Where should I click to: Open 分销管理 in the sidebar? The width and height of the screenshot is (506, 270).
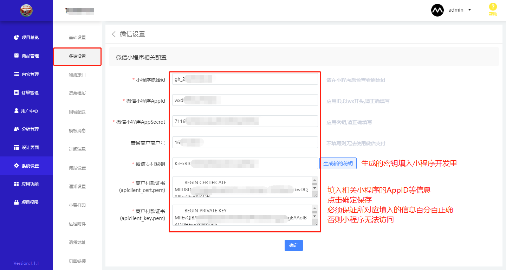26,129
